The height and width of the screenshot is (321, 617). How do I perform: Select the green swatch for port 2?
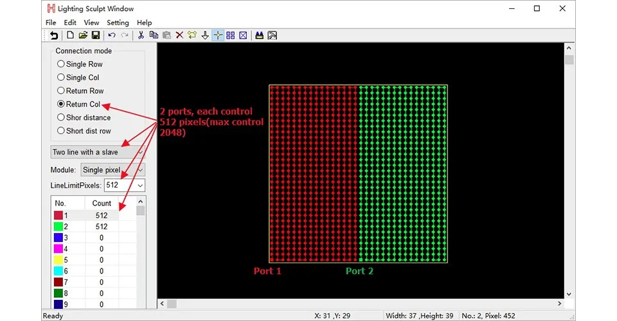(58, 227)
